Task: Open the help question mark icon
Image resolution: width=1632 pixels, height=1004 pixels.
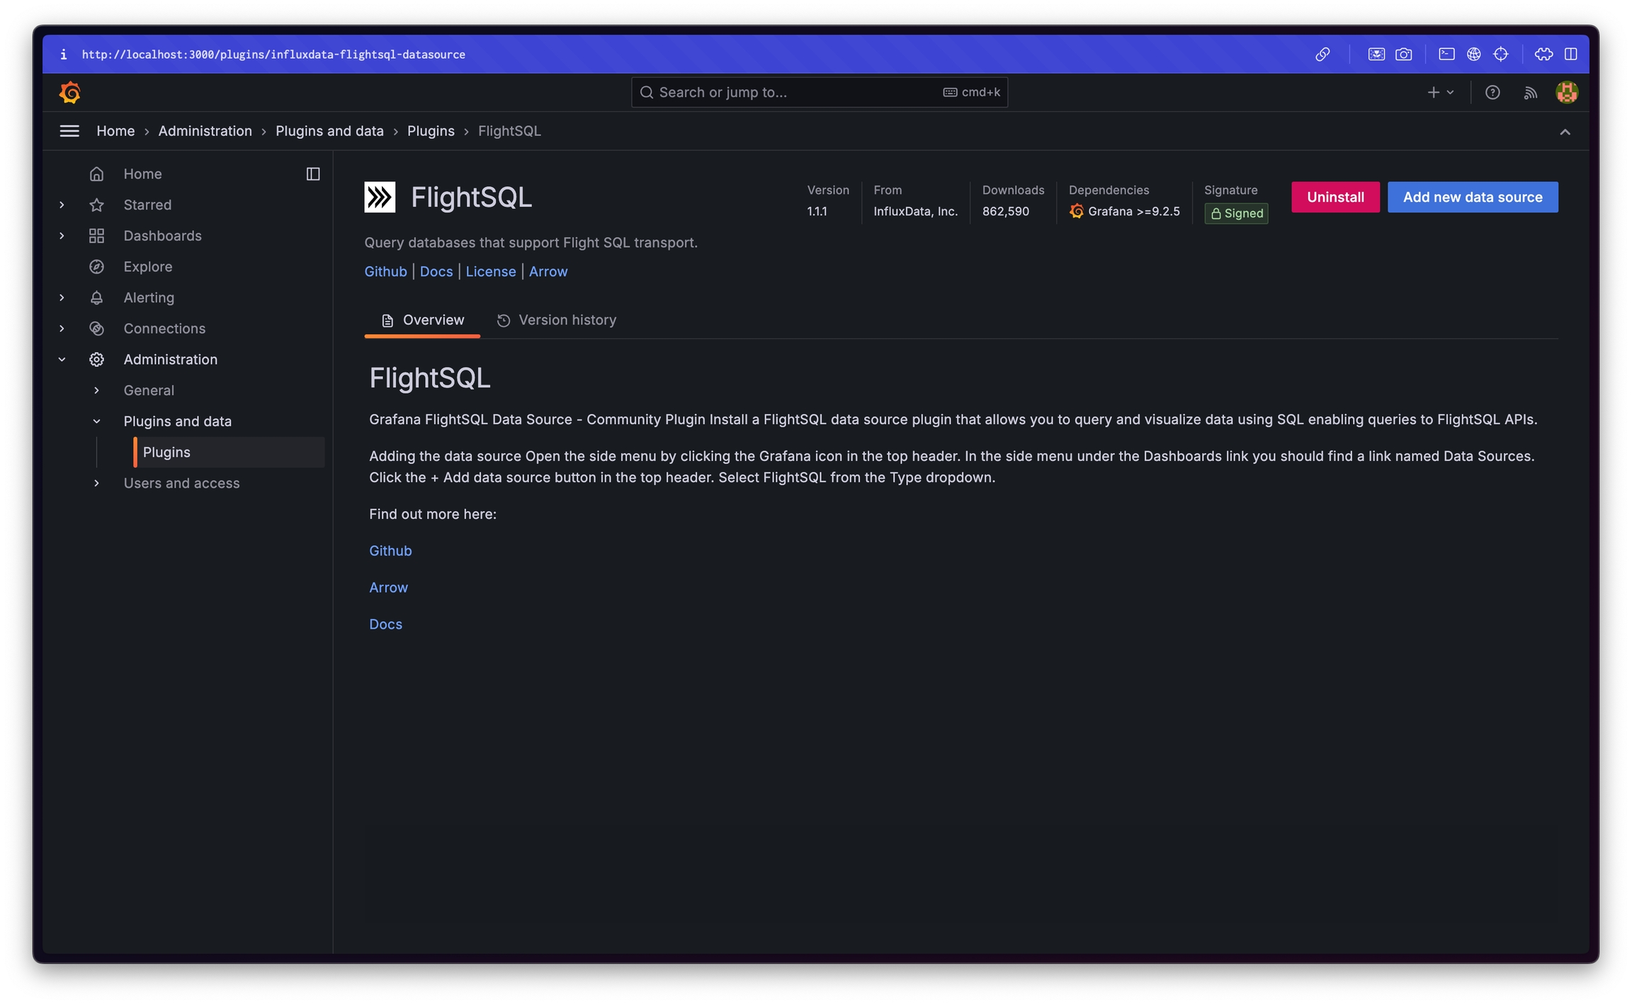Action: [x=1492, y=93]
